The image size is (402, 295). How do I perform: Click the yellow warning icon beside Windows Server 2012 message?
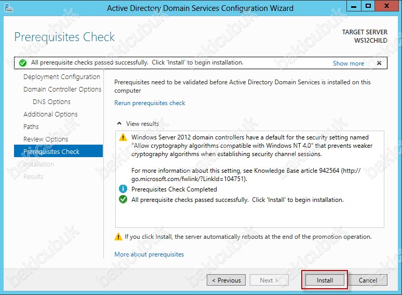point(123,137)
